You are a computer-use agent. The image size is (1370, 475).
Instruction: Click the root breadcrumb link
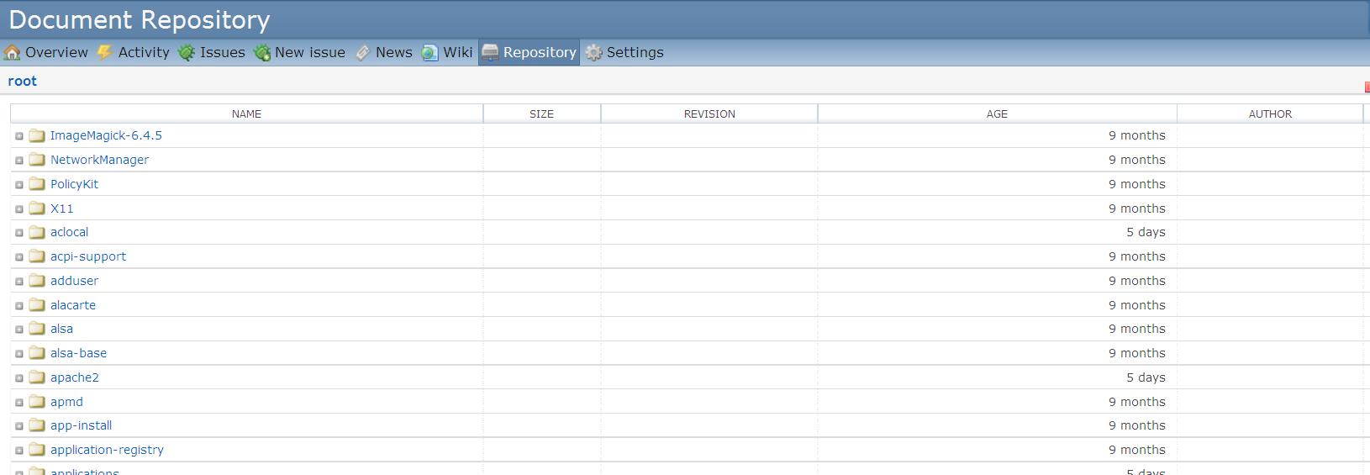point(23,81)
